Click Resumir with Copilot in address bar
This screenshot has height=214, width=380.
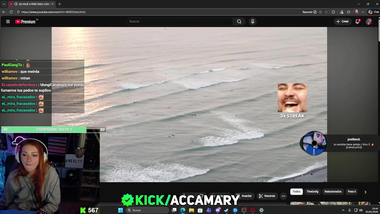(309, 12)
